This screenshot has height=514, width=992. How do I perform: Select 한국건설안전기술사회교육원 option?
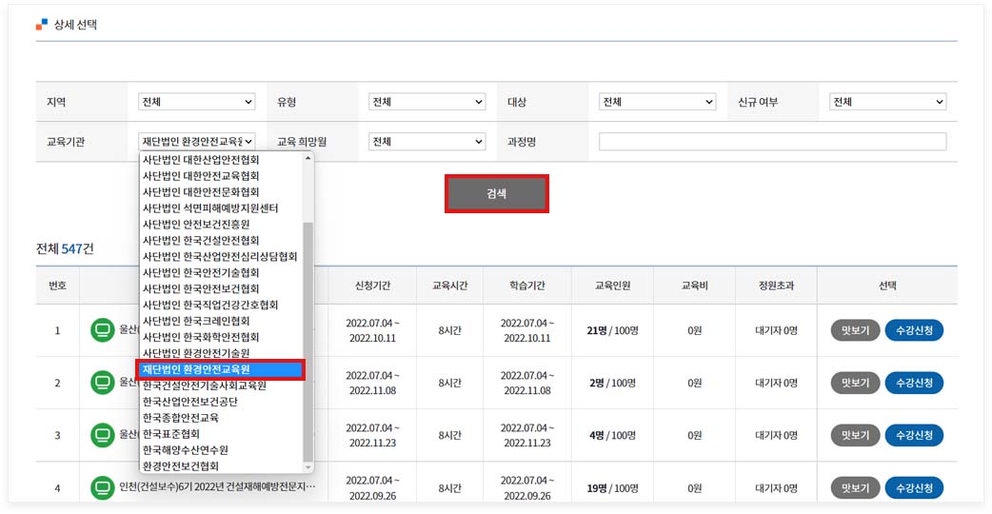(221, 385)
